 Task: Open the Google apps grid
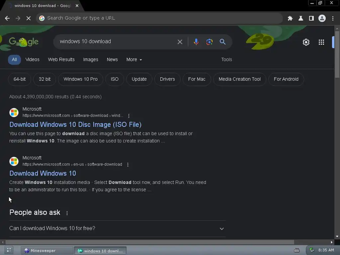click(x=321, y=42)
